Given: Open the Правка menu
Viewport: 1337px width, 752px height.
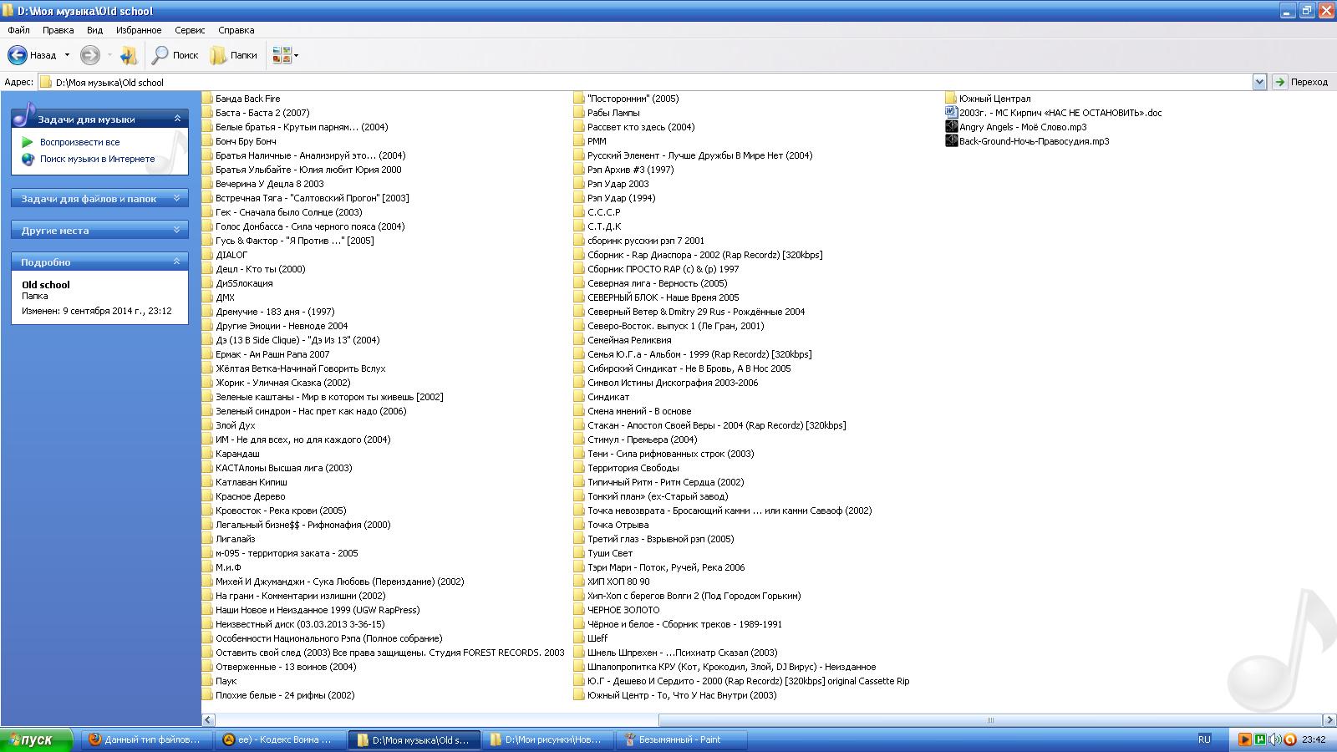Looking at the screenshot, I should pos(58,30).
